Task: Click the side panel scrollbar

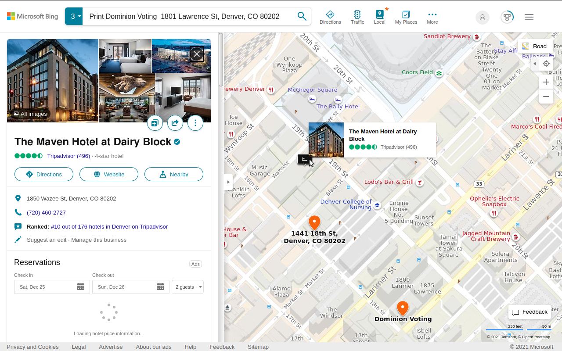Action: [221, 60]
